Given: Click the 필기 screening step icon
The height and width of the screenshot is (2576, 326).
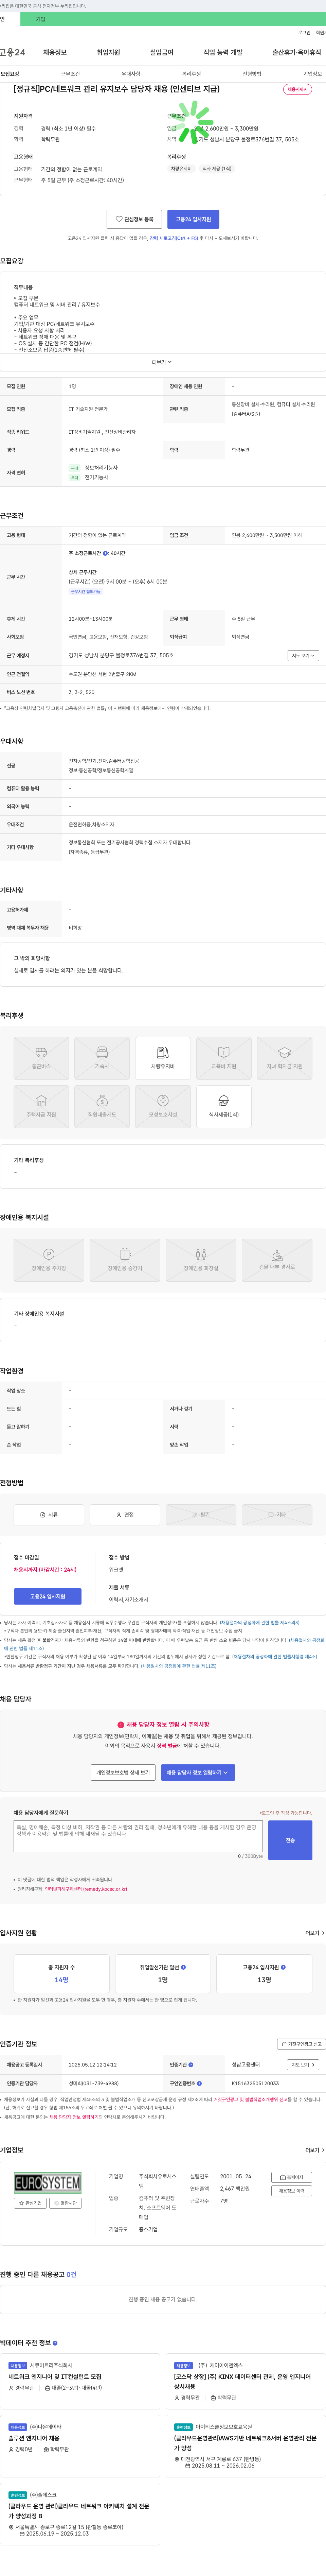Looking at the screenshot, I should (201, 1515).
